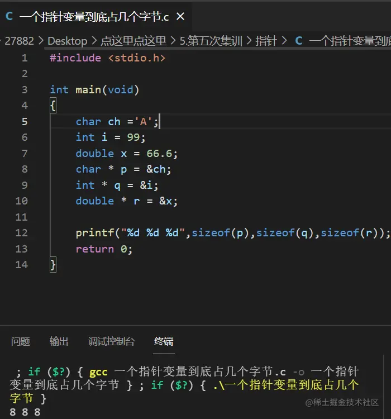Click the return 0; statement
This screenshot has height=419, width=391.
pos(104,249)
